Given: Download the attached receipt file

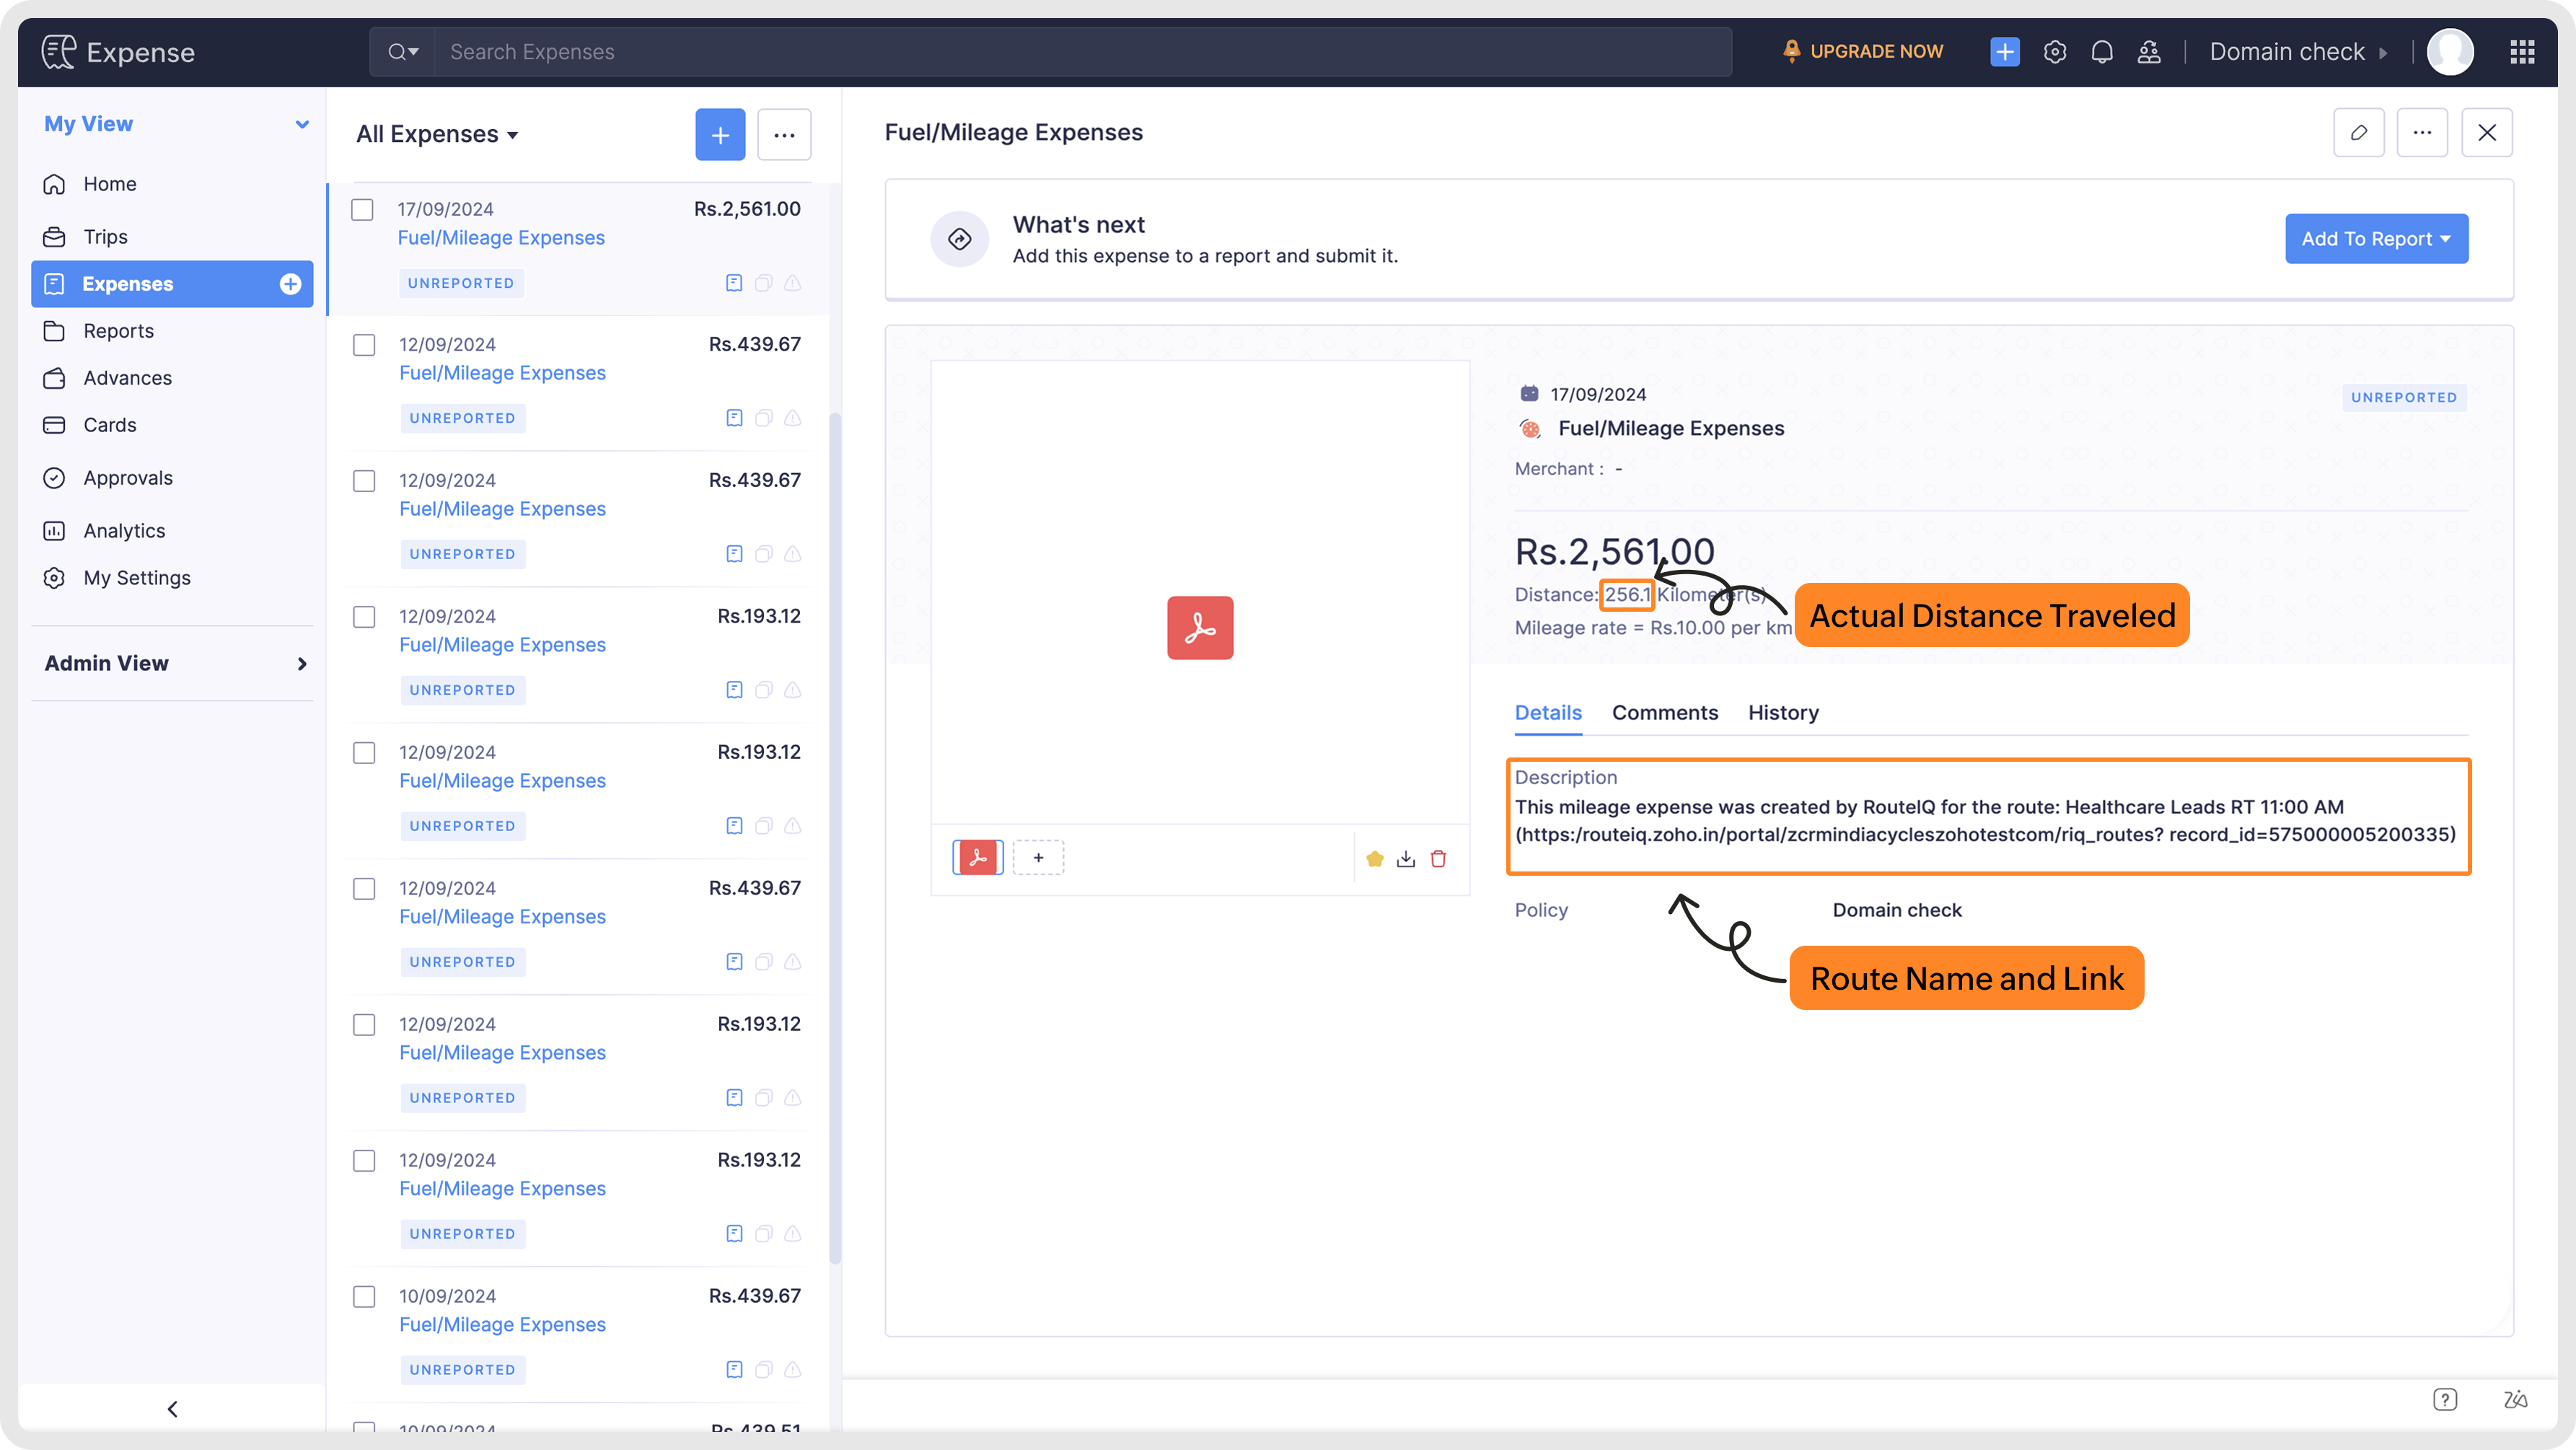Looking at the screenshot, I should 1405,859.
